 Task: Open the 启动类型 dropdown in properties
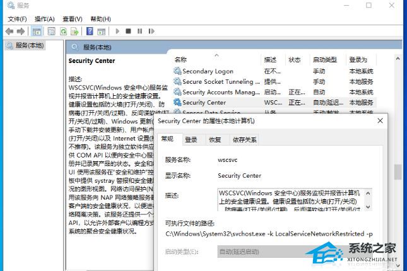[x=295, y=251]
